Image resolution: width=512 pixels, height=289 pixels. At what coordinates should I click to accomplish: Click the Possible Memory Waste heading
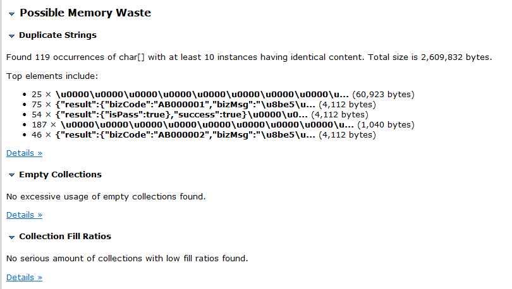pos(85,13)
